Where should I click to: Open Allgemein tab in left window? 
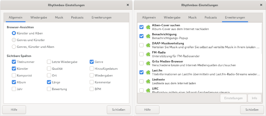[16, 18]
